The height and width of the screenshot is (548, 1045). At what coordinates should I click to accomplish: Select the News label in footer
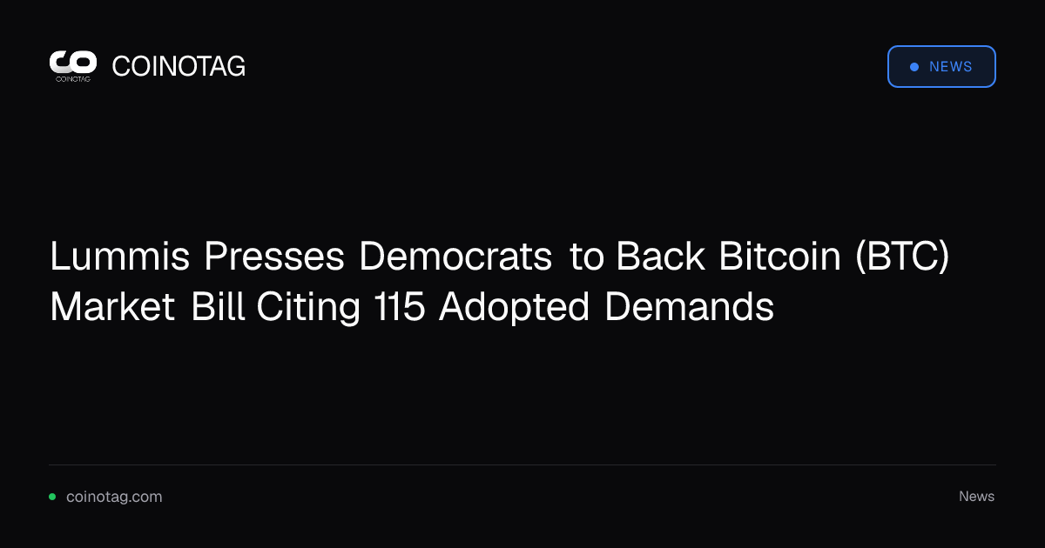(x=976, y=497)
